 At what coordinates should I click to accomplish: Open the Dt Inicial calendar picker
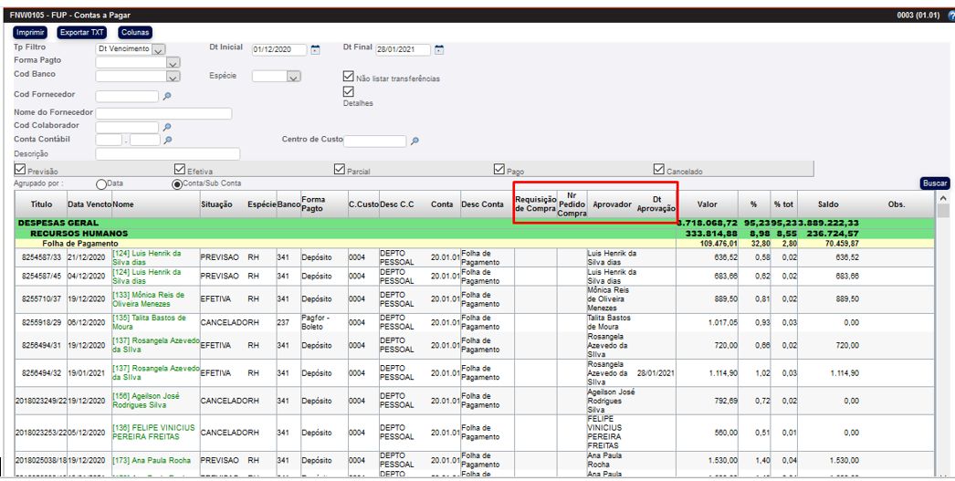[316, 49]
